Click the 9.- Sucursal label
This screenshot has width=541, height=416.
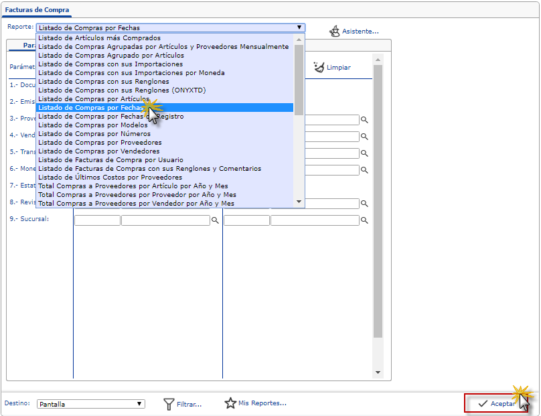(29, 219)
